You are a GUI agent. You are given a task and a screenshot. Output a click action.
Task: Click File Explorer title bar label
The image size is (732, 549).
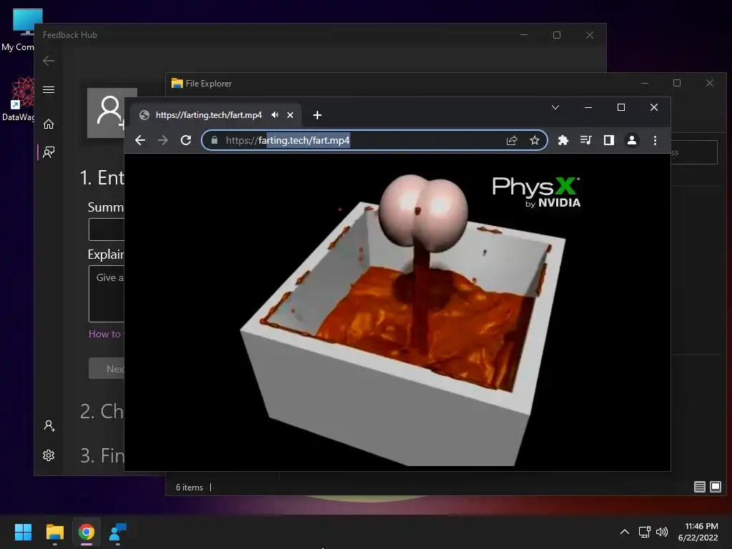[209, 84]
